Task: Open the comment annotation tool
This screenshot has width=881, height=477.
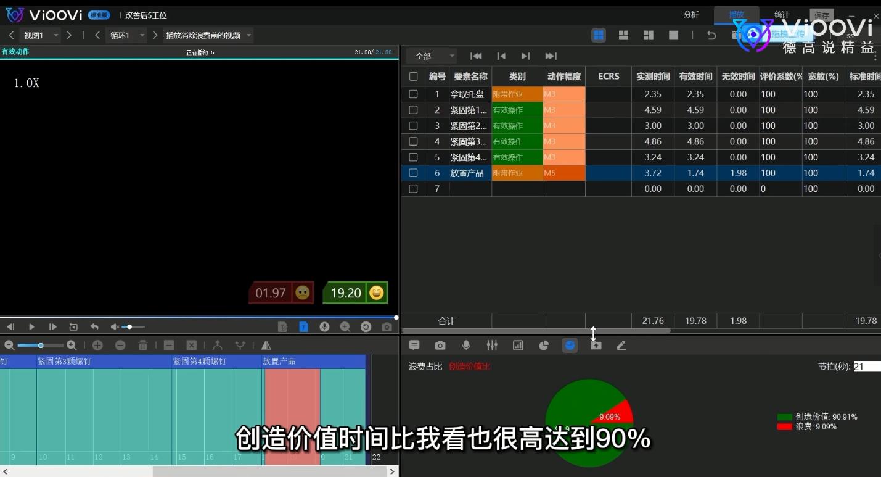Action: click(x=414, y=345)
